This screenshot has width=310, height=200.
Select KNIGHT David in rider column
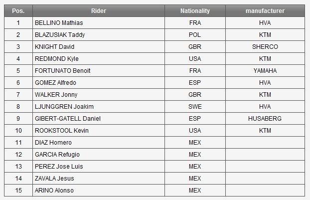click(x=54, y=47)
